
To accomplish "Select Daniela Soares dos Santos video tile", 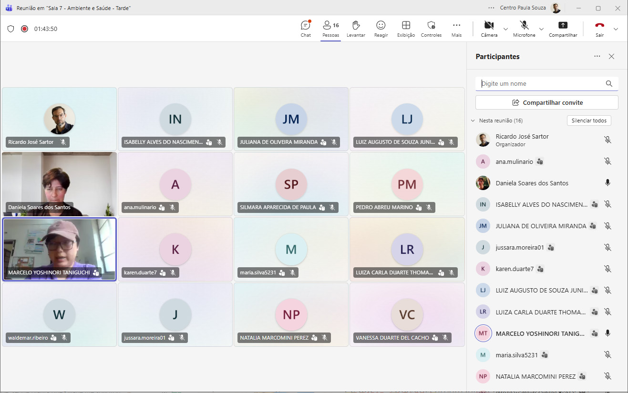I will click(x=59, y=184).
